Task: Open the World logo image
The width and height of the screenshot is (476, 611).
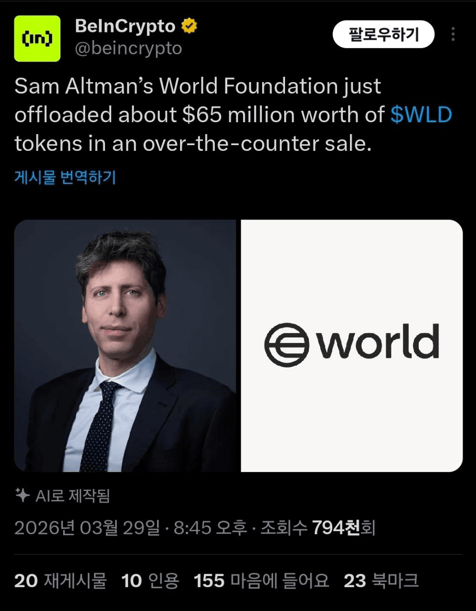Action: (x=352, y=346)
